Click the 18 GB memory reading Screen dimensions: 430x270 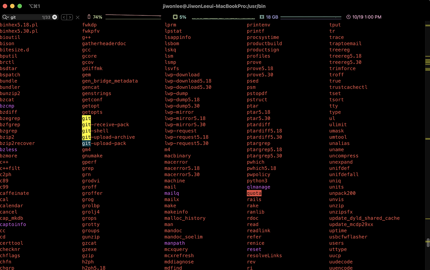272,17
